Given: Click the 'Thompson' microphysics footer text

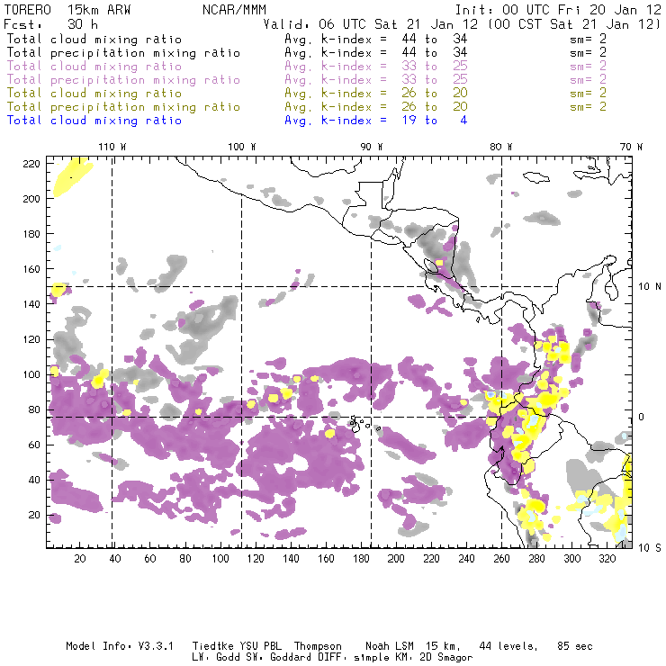Looking at the screenshot, I should [318, 646].
